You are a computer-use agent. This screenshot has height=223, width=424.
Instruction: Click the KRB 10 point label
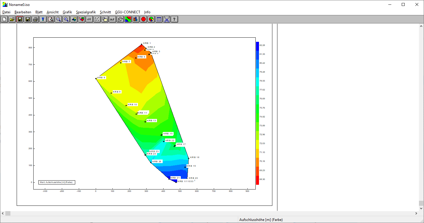point(133,105)
